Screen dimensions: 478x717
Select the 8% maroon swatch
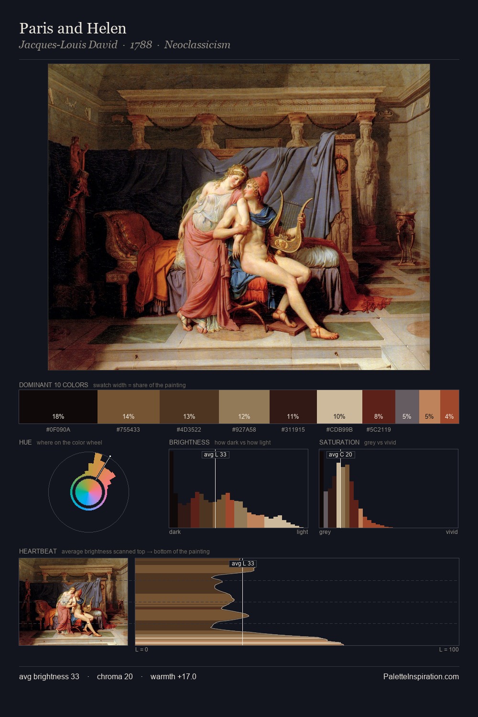379,407
